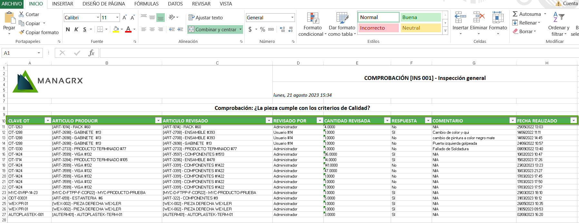Click the Eliminar cells icon
This screenshot has height=223, width=579.
point(479,18)
